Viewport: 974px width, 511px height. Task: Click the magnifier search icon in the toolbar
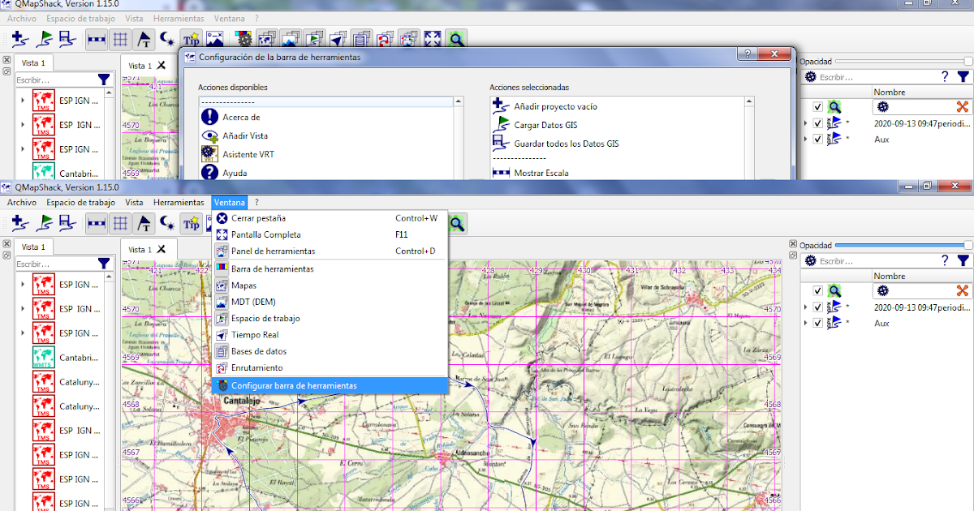click(456, 223)
